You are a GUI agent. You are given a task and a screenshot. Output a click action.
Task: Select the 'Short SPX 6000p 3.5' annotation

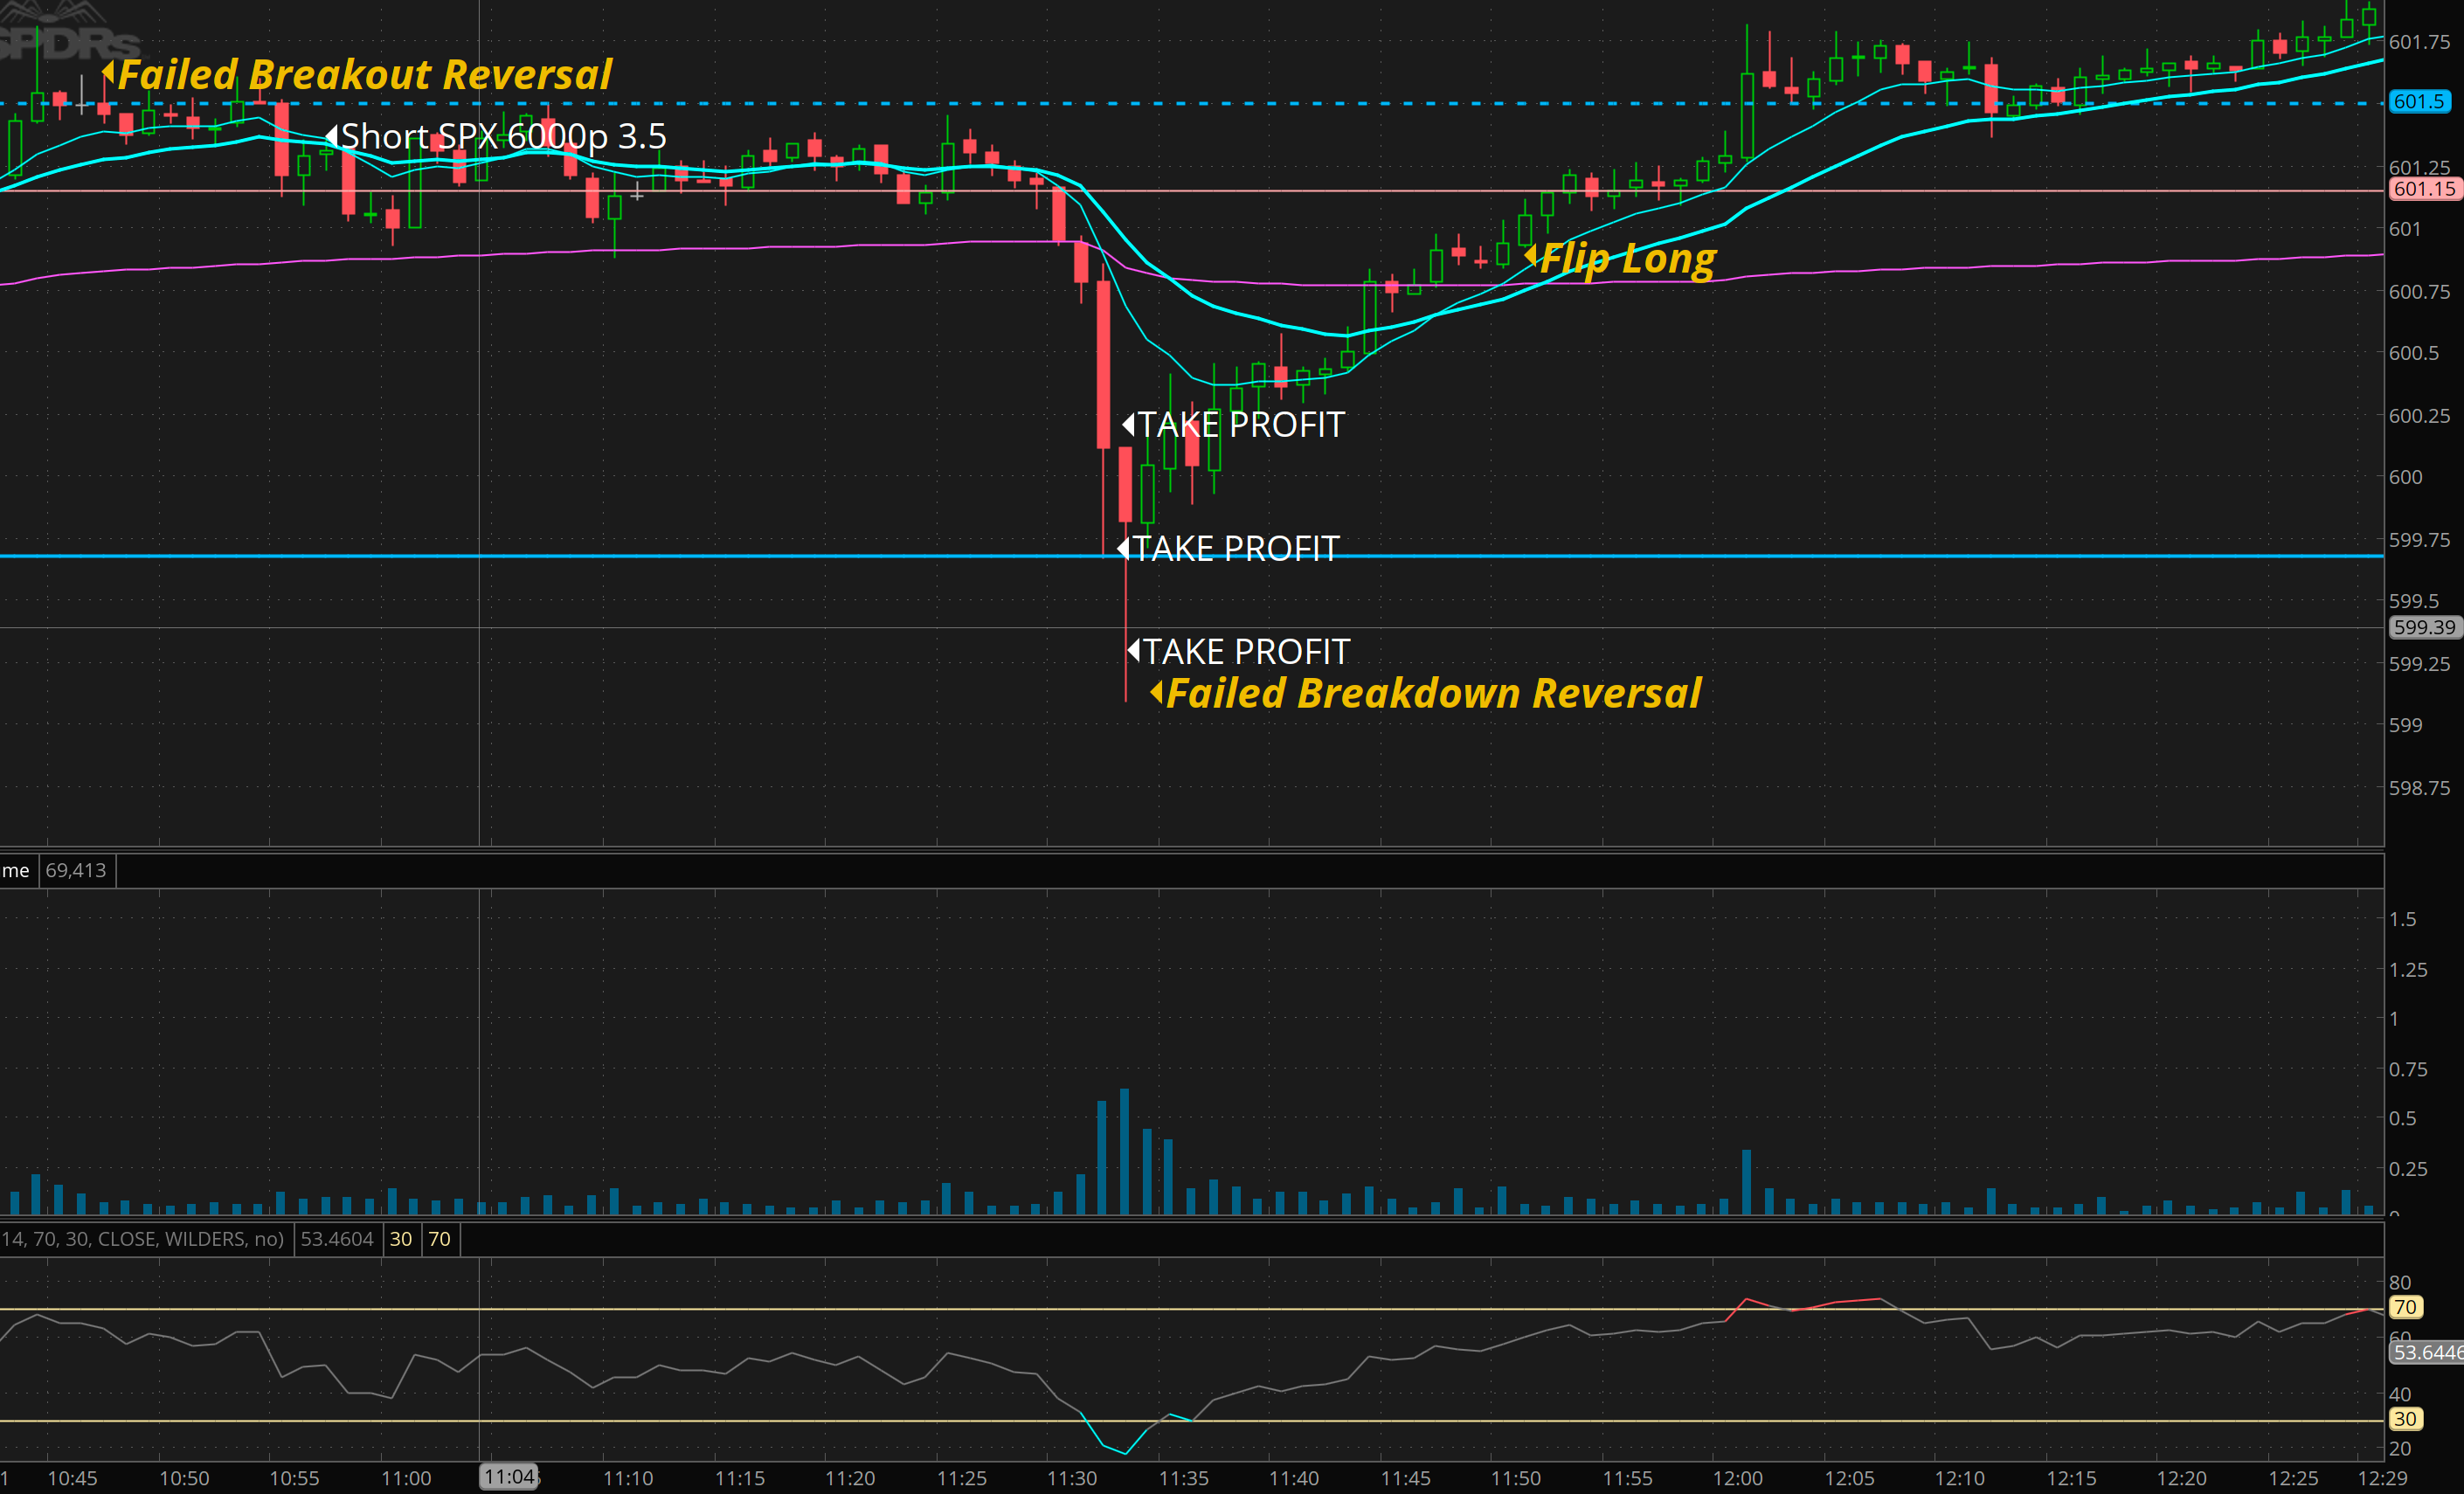pyautogui.click(x=503, y=136)
